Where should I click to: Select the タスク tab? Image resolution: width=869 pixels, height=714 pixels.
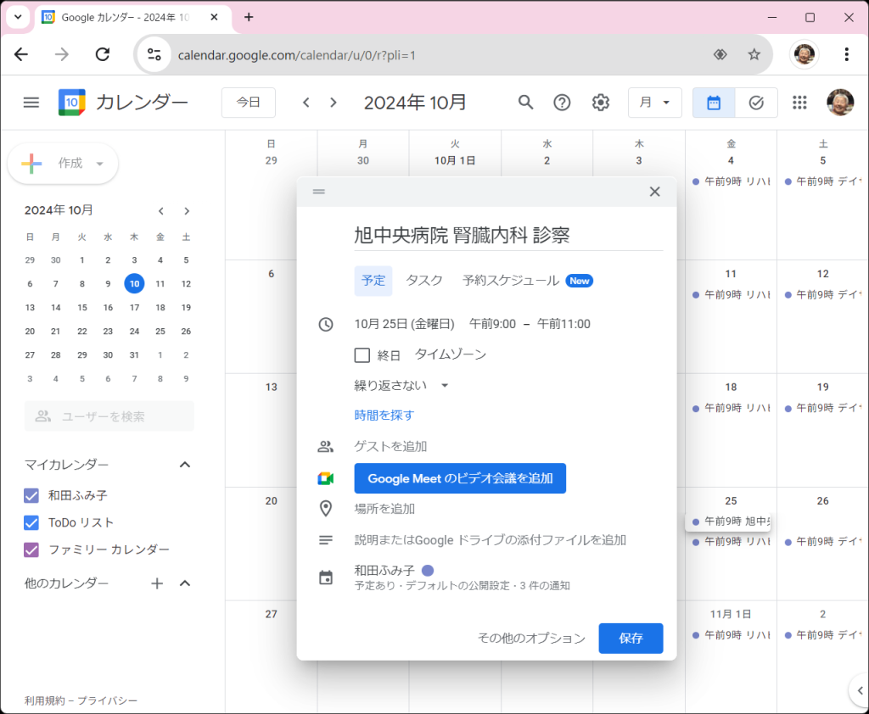click(424, 281)
